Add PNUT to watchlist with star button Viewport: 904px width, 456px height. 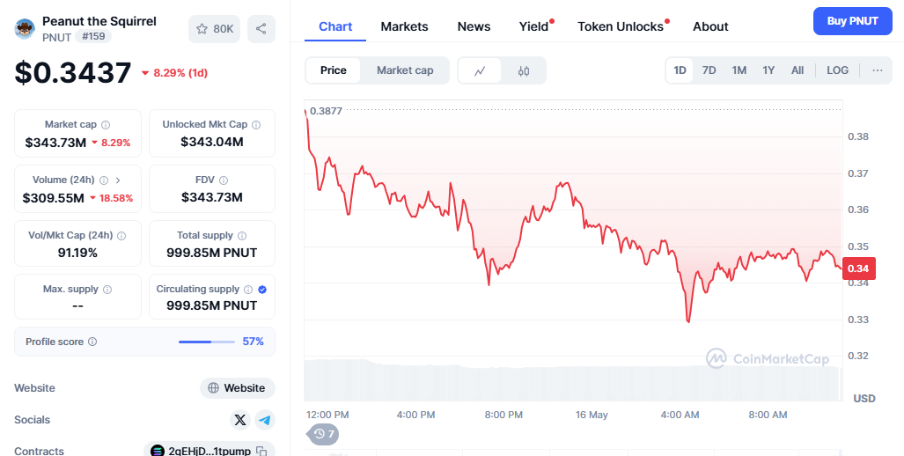tap(214, 29)
